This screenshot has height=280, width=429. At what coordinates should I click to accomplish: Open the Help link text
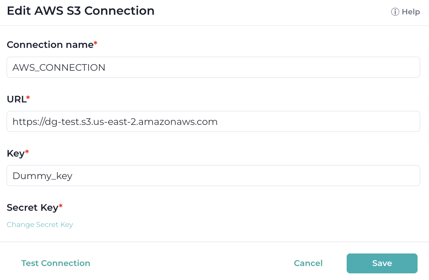(411, 12)
